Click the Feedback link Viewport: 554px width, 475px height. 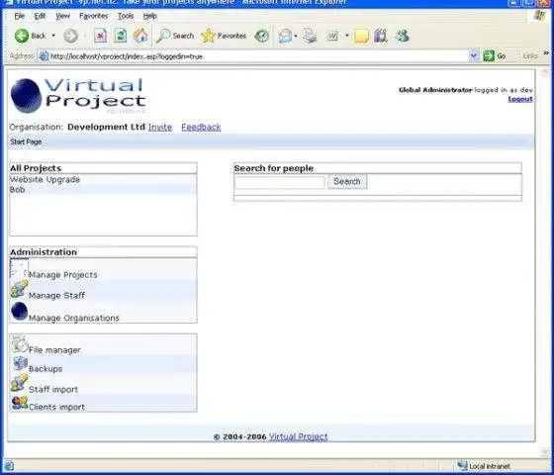[x=201, y=128]
